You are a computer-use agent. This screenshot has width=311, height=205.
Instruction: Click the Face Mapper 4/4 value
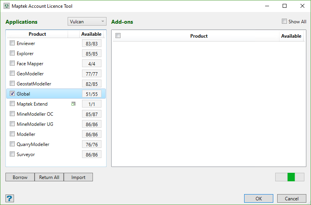tap(92, 64)
